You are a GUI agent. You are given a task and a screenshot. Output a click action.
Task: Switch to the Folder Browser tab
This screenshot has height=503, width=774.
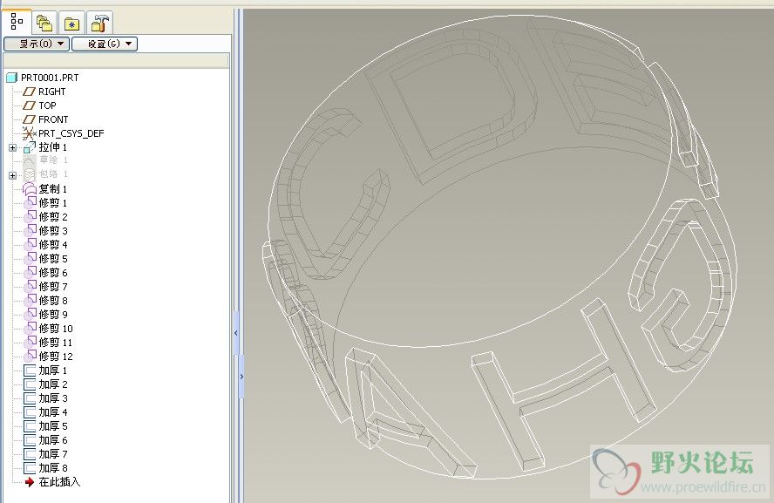[x=44, y=23]
